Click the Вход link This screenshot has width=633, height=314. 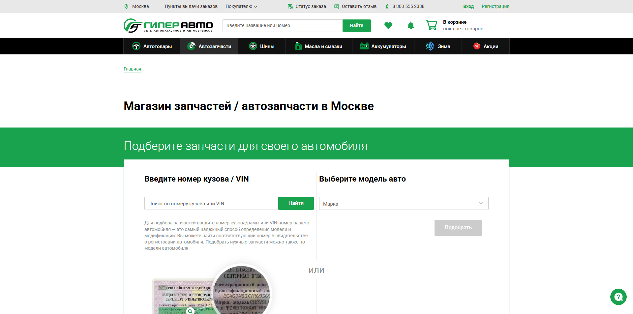pos(468,6)
